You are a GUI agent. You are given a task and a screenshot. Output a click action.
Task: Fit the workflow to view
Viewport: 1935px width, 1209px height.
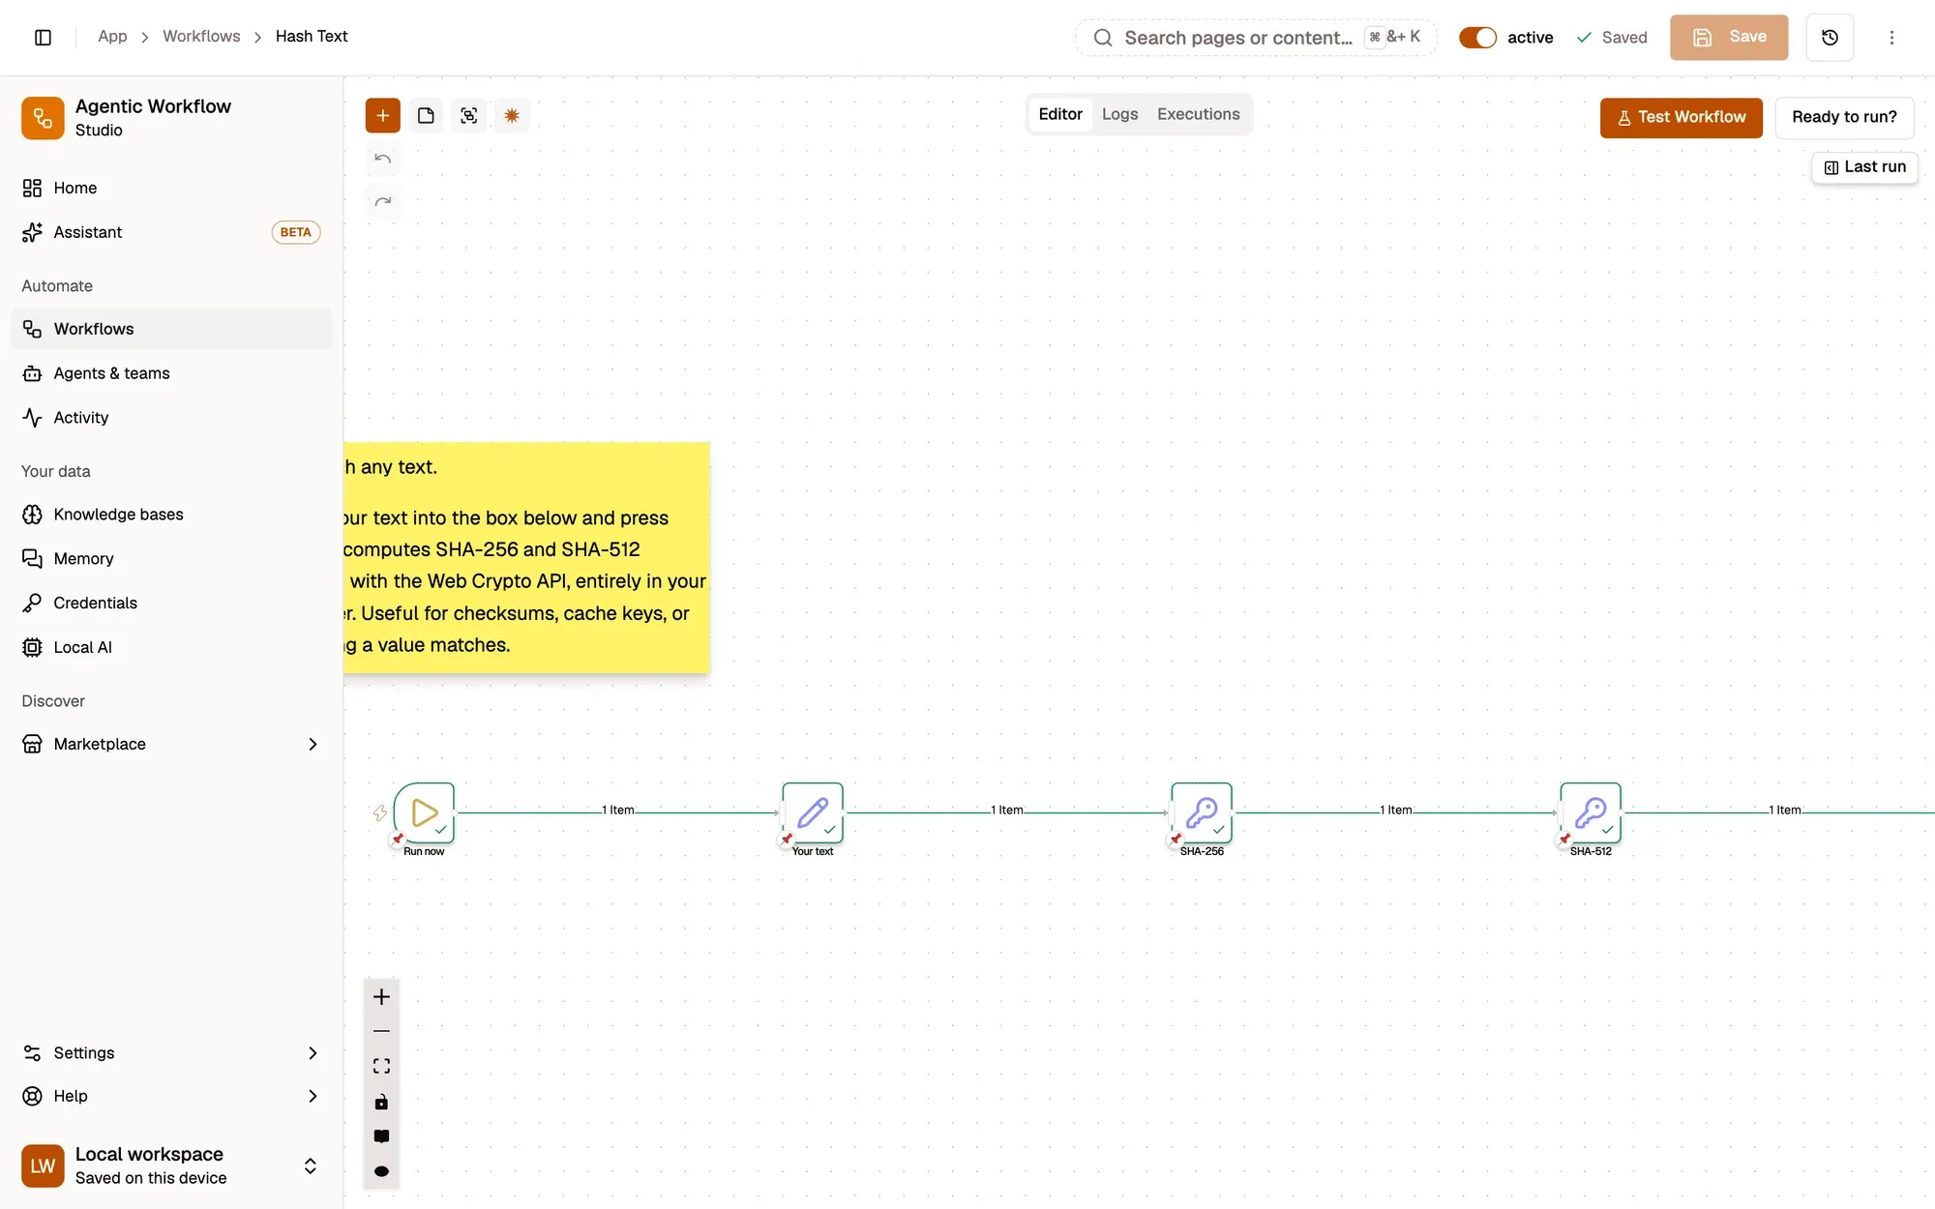click(x=381, y=1066)
